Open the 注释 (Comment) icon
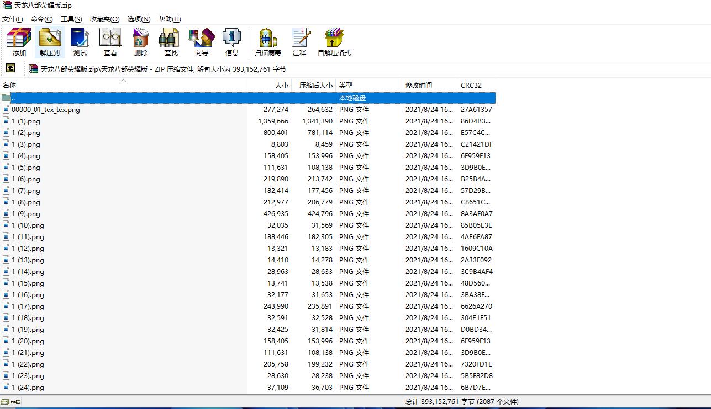711x409 pixels. (x=299, y=42)
